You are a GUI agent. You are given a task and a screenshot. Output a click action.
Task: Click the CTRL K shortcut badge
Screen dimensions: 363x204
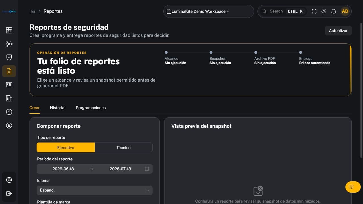click(x=295, y=11)
